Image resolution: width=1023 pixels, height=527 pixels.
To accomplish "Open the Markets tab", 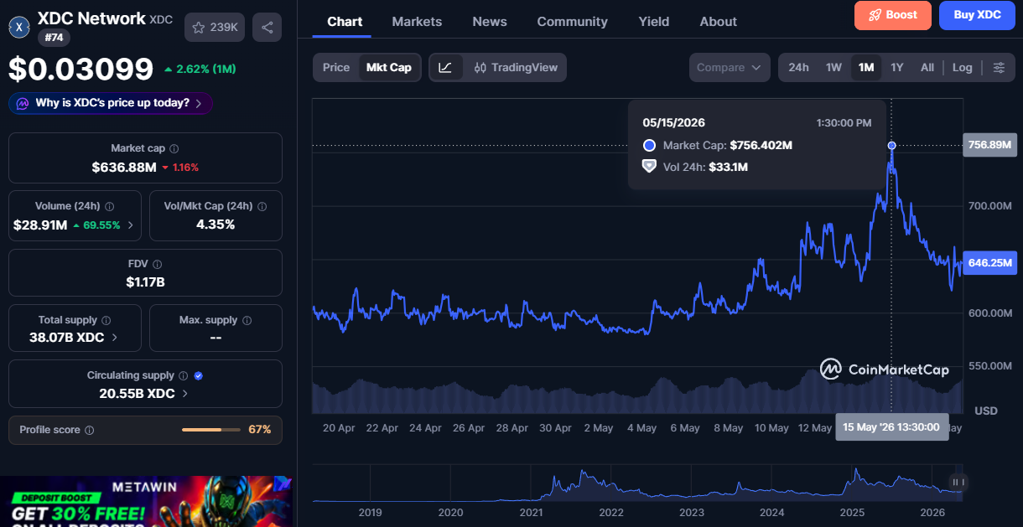I will click(x=417, y=22).
